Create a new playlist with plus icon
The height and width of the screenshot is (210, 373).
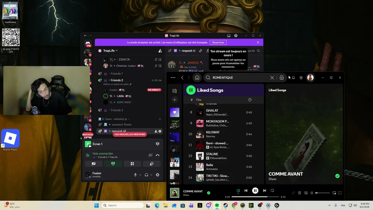(175, 100)
